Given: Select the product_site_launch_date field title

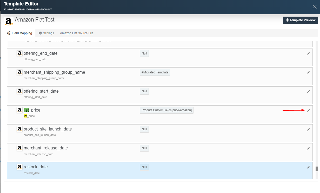Looking at the screenshot, I should pyautogui.click(x=48, y=129).
